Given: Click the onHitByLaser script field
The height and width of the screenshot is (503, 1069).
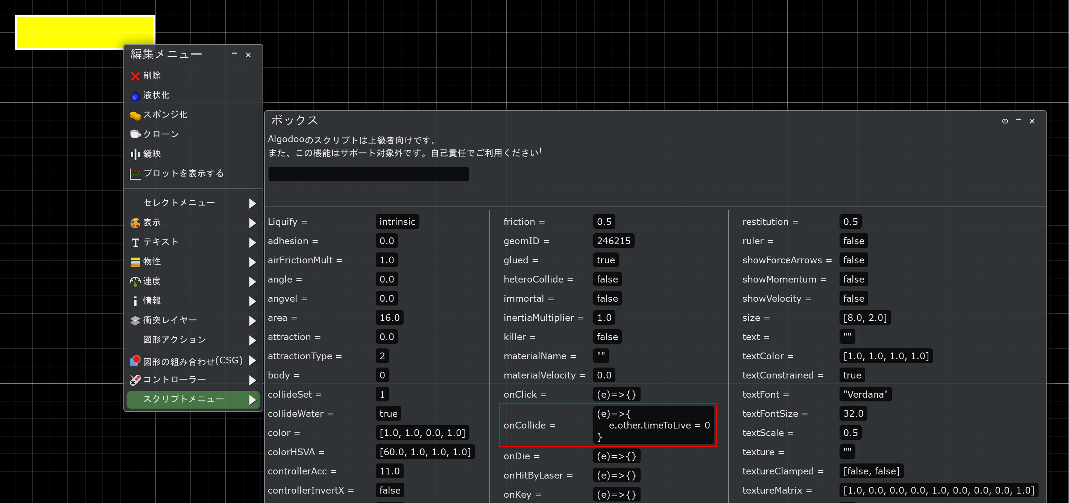Looking at the screenshot, I should click(x=616, y=476).
